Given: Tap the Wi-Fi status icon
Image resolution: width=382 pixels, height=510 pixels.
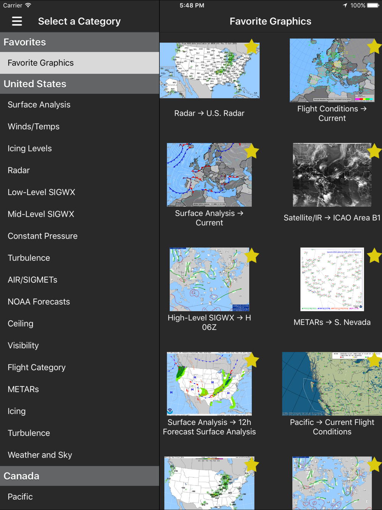Looking at the screenshot, I should pos(28,5).
